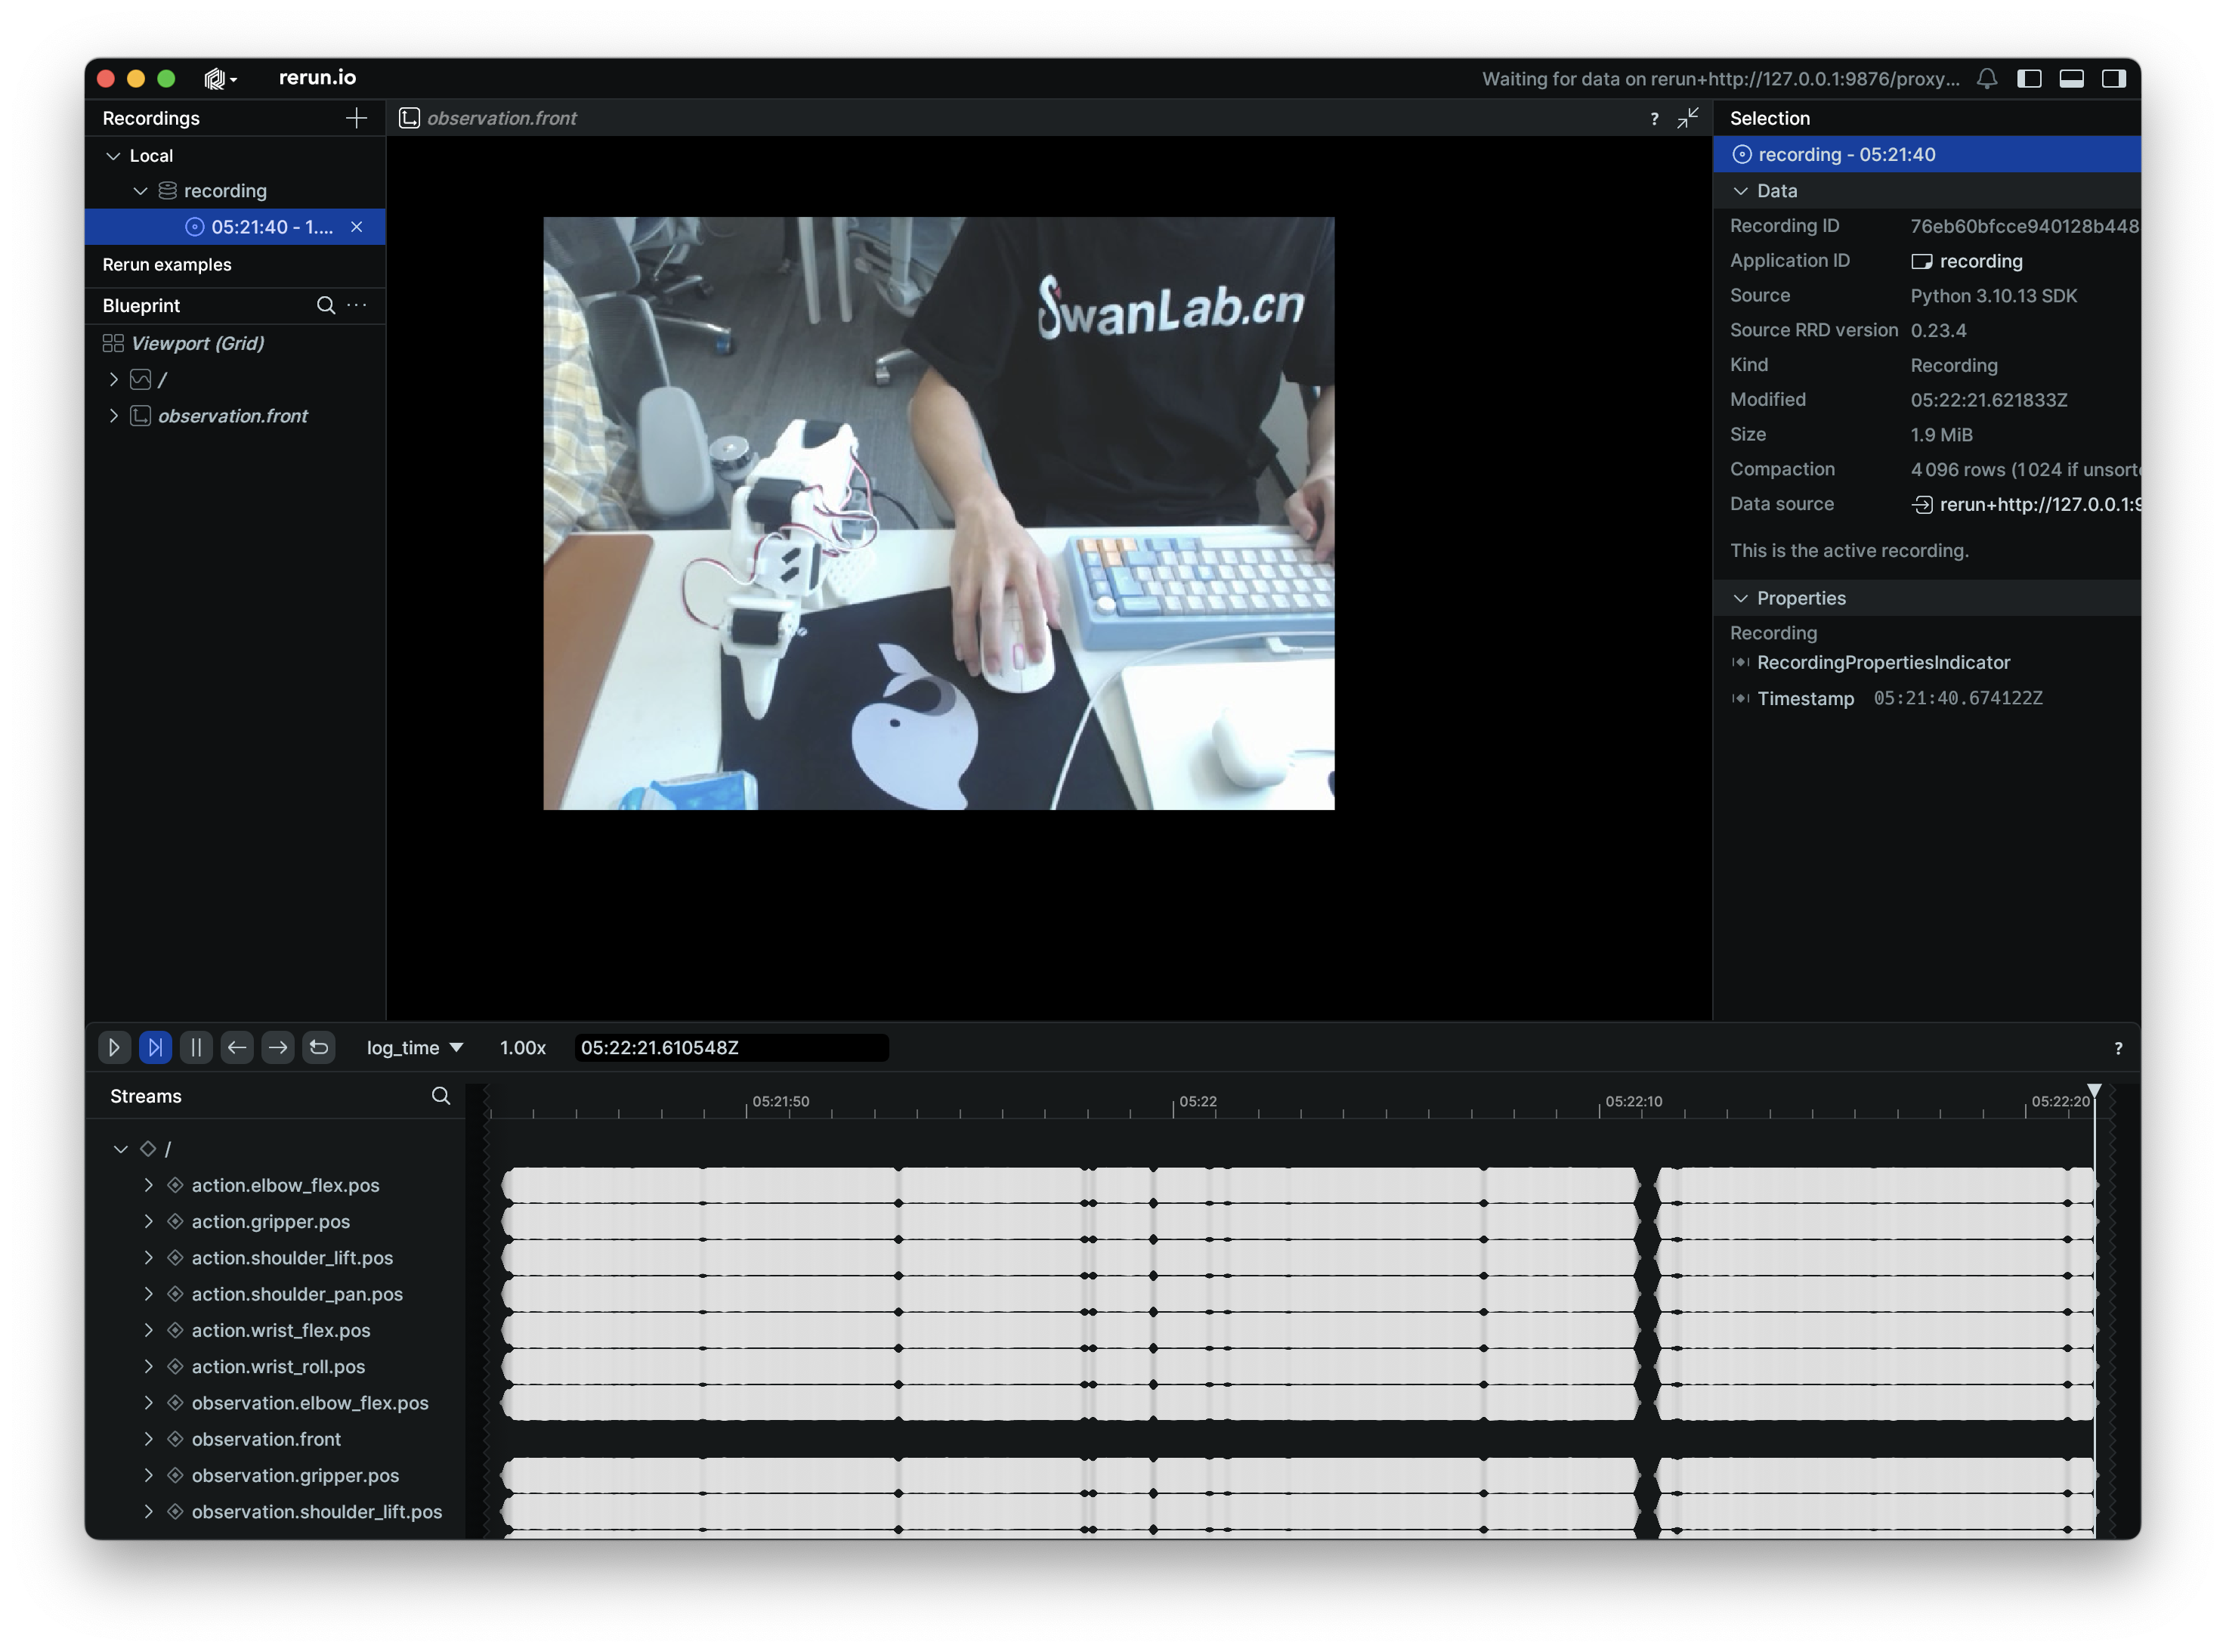Viewport: 2226px width, 1652px height.
Task: Click the 1.00x playback speed control
Action: click(x=523, y=1047)
